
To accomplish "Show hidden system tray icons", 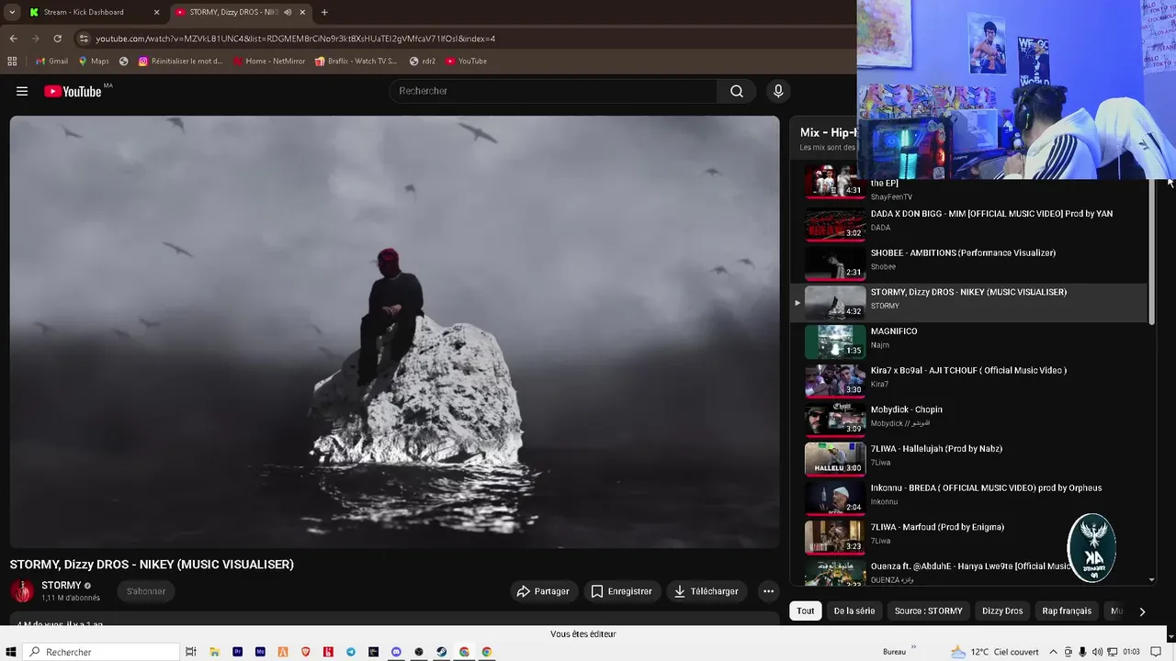I will (1053, 652).
